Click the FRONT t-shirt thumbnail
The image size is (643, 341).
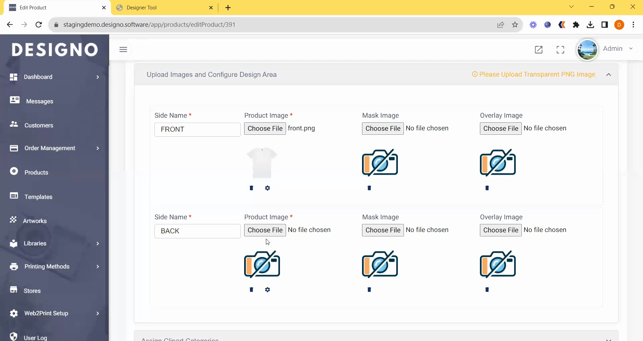262,163
